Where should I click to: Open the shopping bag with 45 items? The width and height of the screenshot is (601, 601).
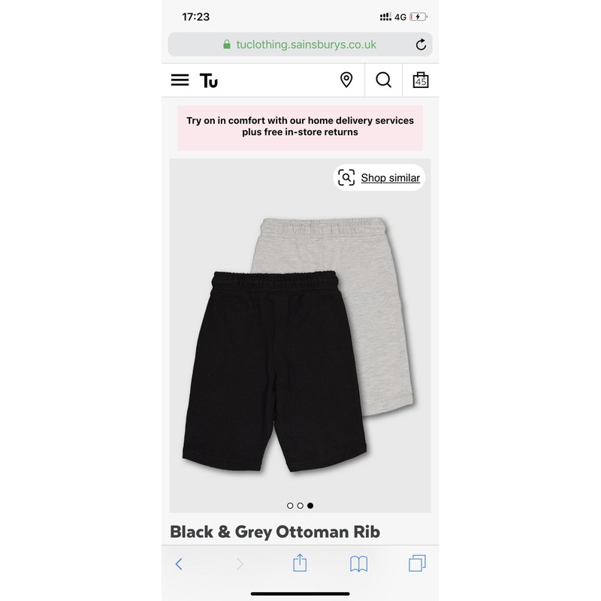421,80
